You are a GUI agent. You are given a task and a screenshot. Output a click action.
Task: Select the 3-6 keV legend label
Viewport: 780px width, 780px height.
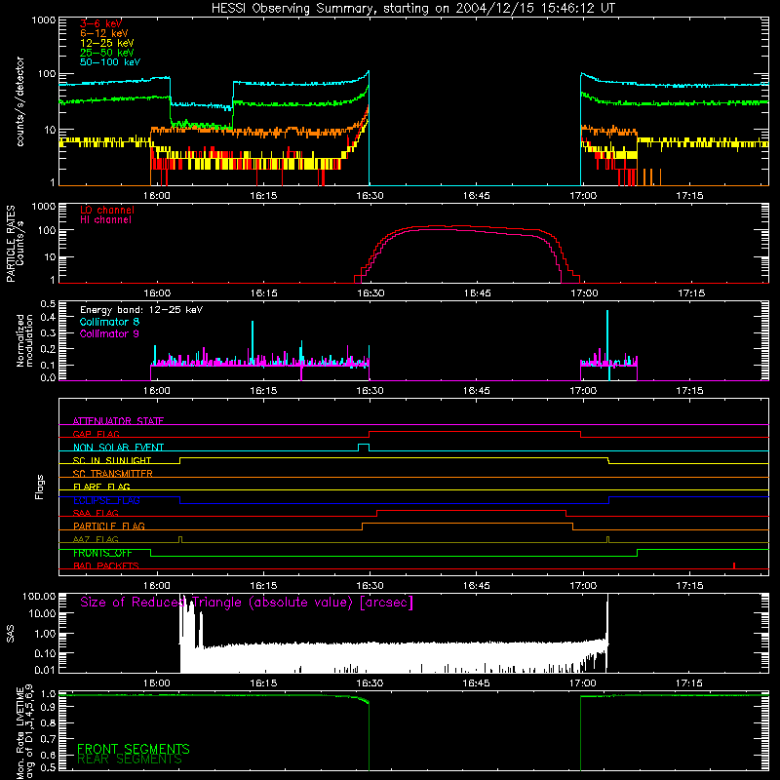[x=101, y=23]
